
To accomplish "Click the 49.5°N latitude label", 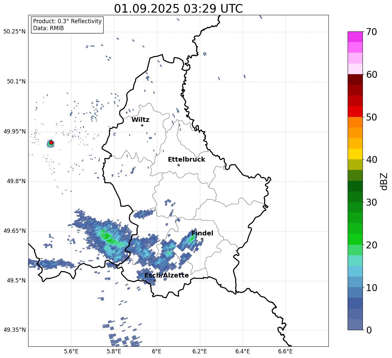I will point(16,281).
